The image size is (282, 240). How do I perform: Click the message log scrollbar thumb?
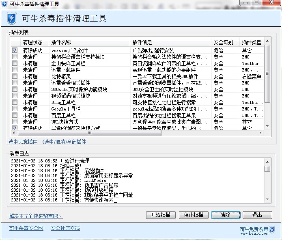(267, 169)
